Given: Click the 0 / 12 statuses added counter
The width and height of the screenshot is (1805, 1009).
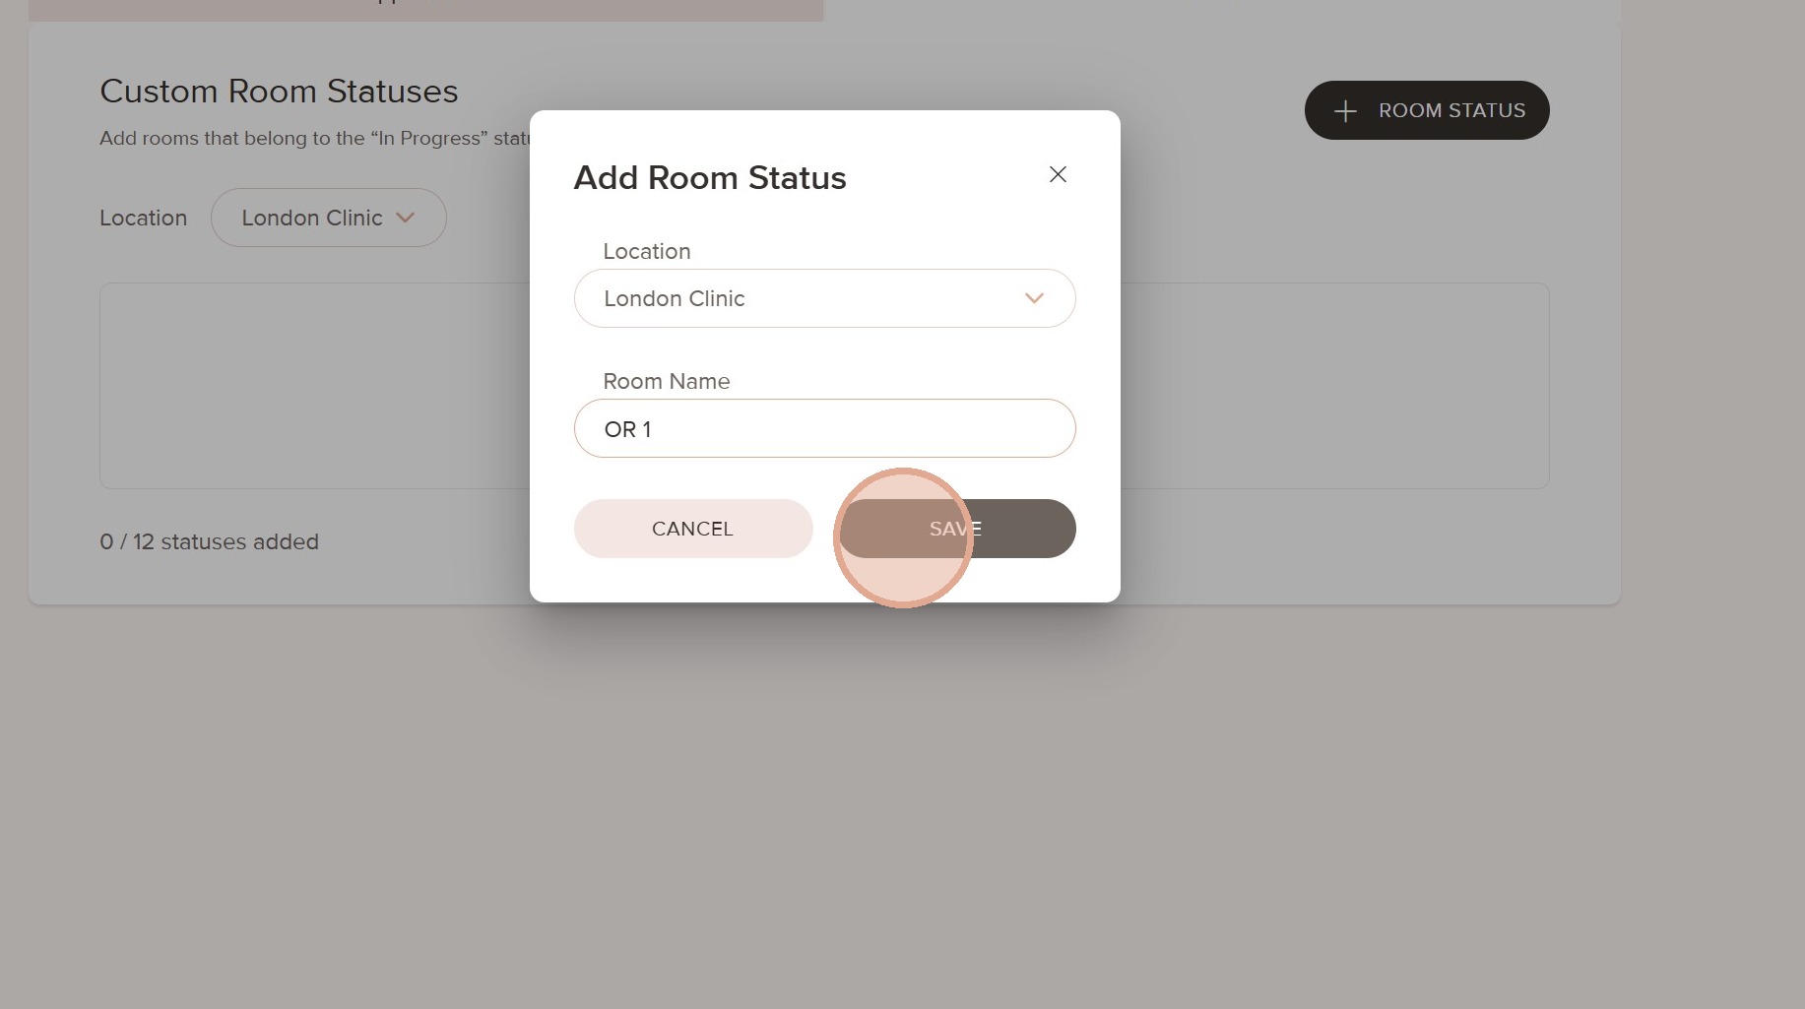Looking at the screenshot, I should click(x=209, y=542).
